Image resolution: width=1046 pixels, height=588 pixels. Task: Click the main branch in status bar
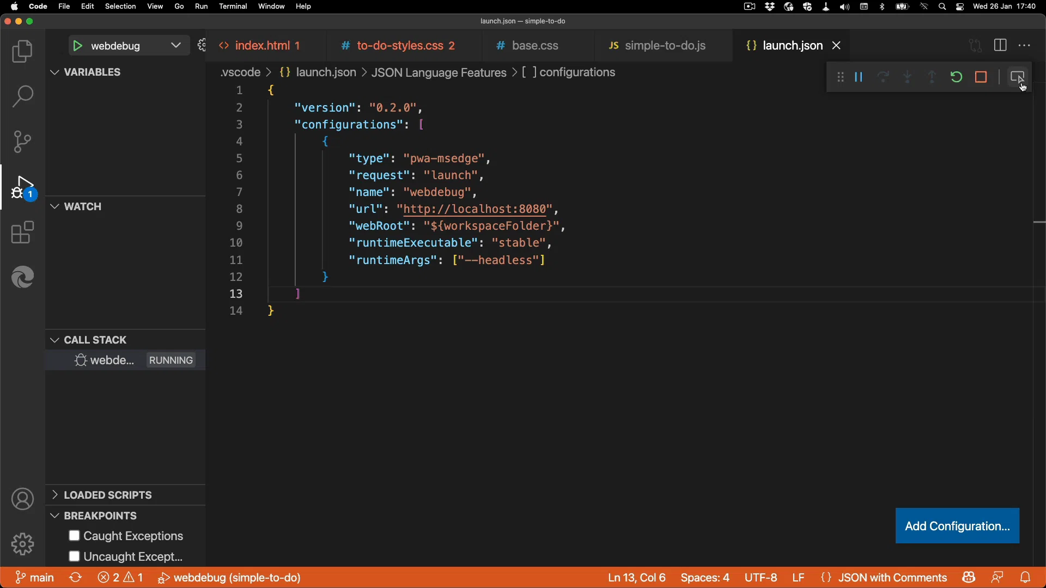point(35,578)
